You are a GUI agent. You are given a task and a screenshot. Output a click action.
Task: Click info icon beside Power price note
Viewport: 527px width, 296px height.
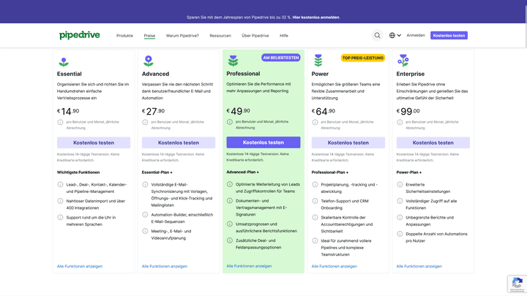click(x=315, y=122)
